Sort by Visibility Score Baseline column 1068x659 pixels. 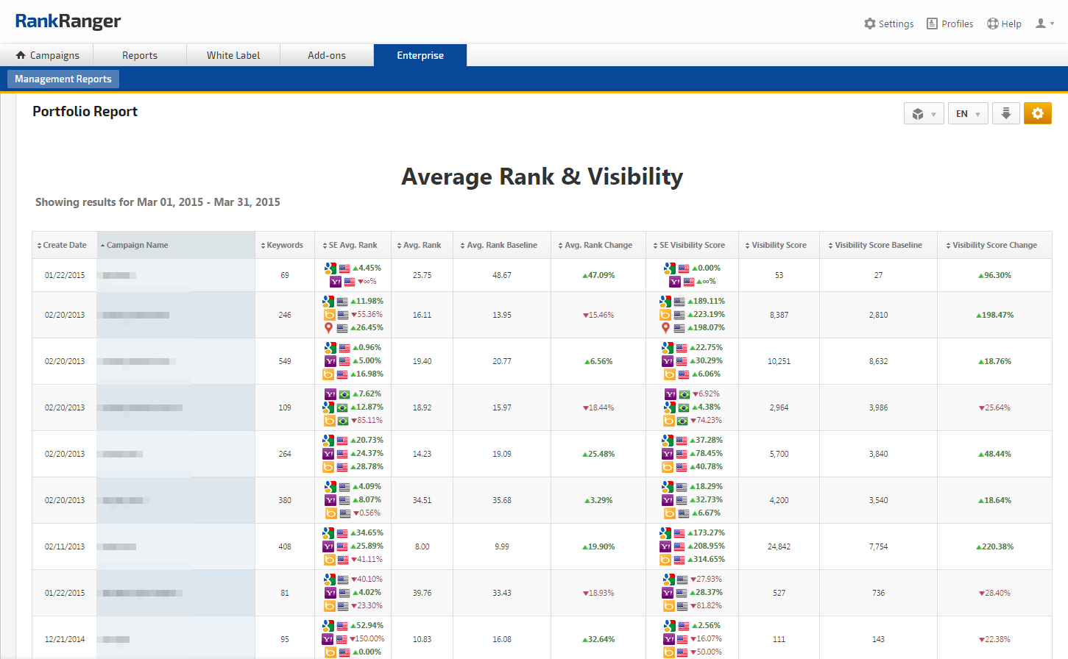click(x=877, y=245)
